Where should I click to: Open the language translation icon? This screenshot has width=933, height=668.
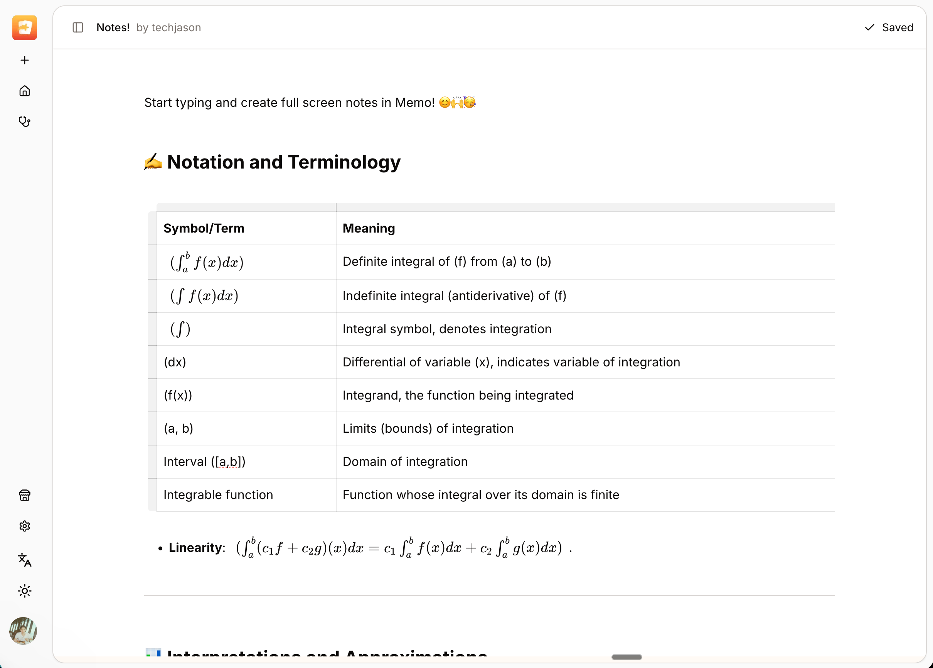click(x=25, y=560)
